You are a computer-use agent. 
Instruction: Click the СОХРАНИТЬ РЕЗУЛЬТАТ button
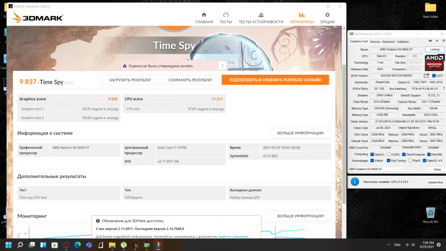click(190, 80)
